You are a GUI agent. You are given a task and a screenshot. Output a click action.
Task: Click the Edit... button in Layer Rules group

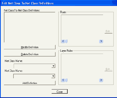pyautogui.click(x=108, y=69)
